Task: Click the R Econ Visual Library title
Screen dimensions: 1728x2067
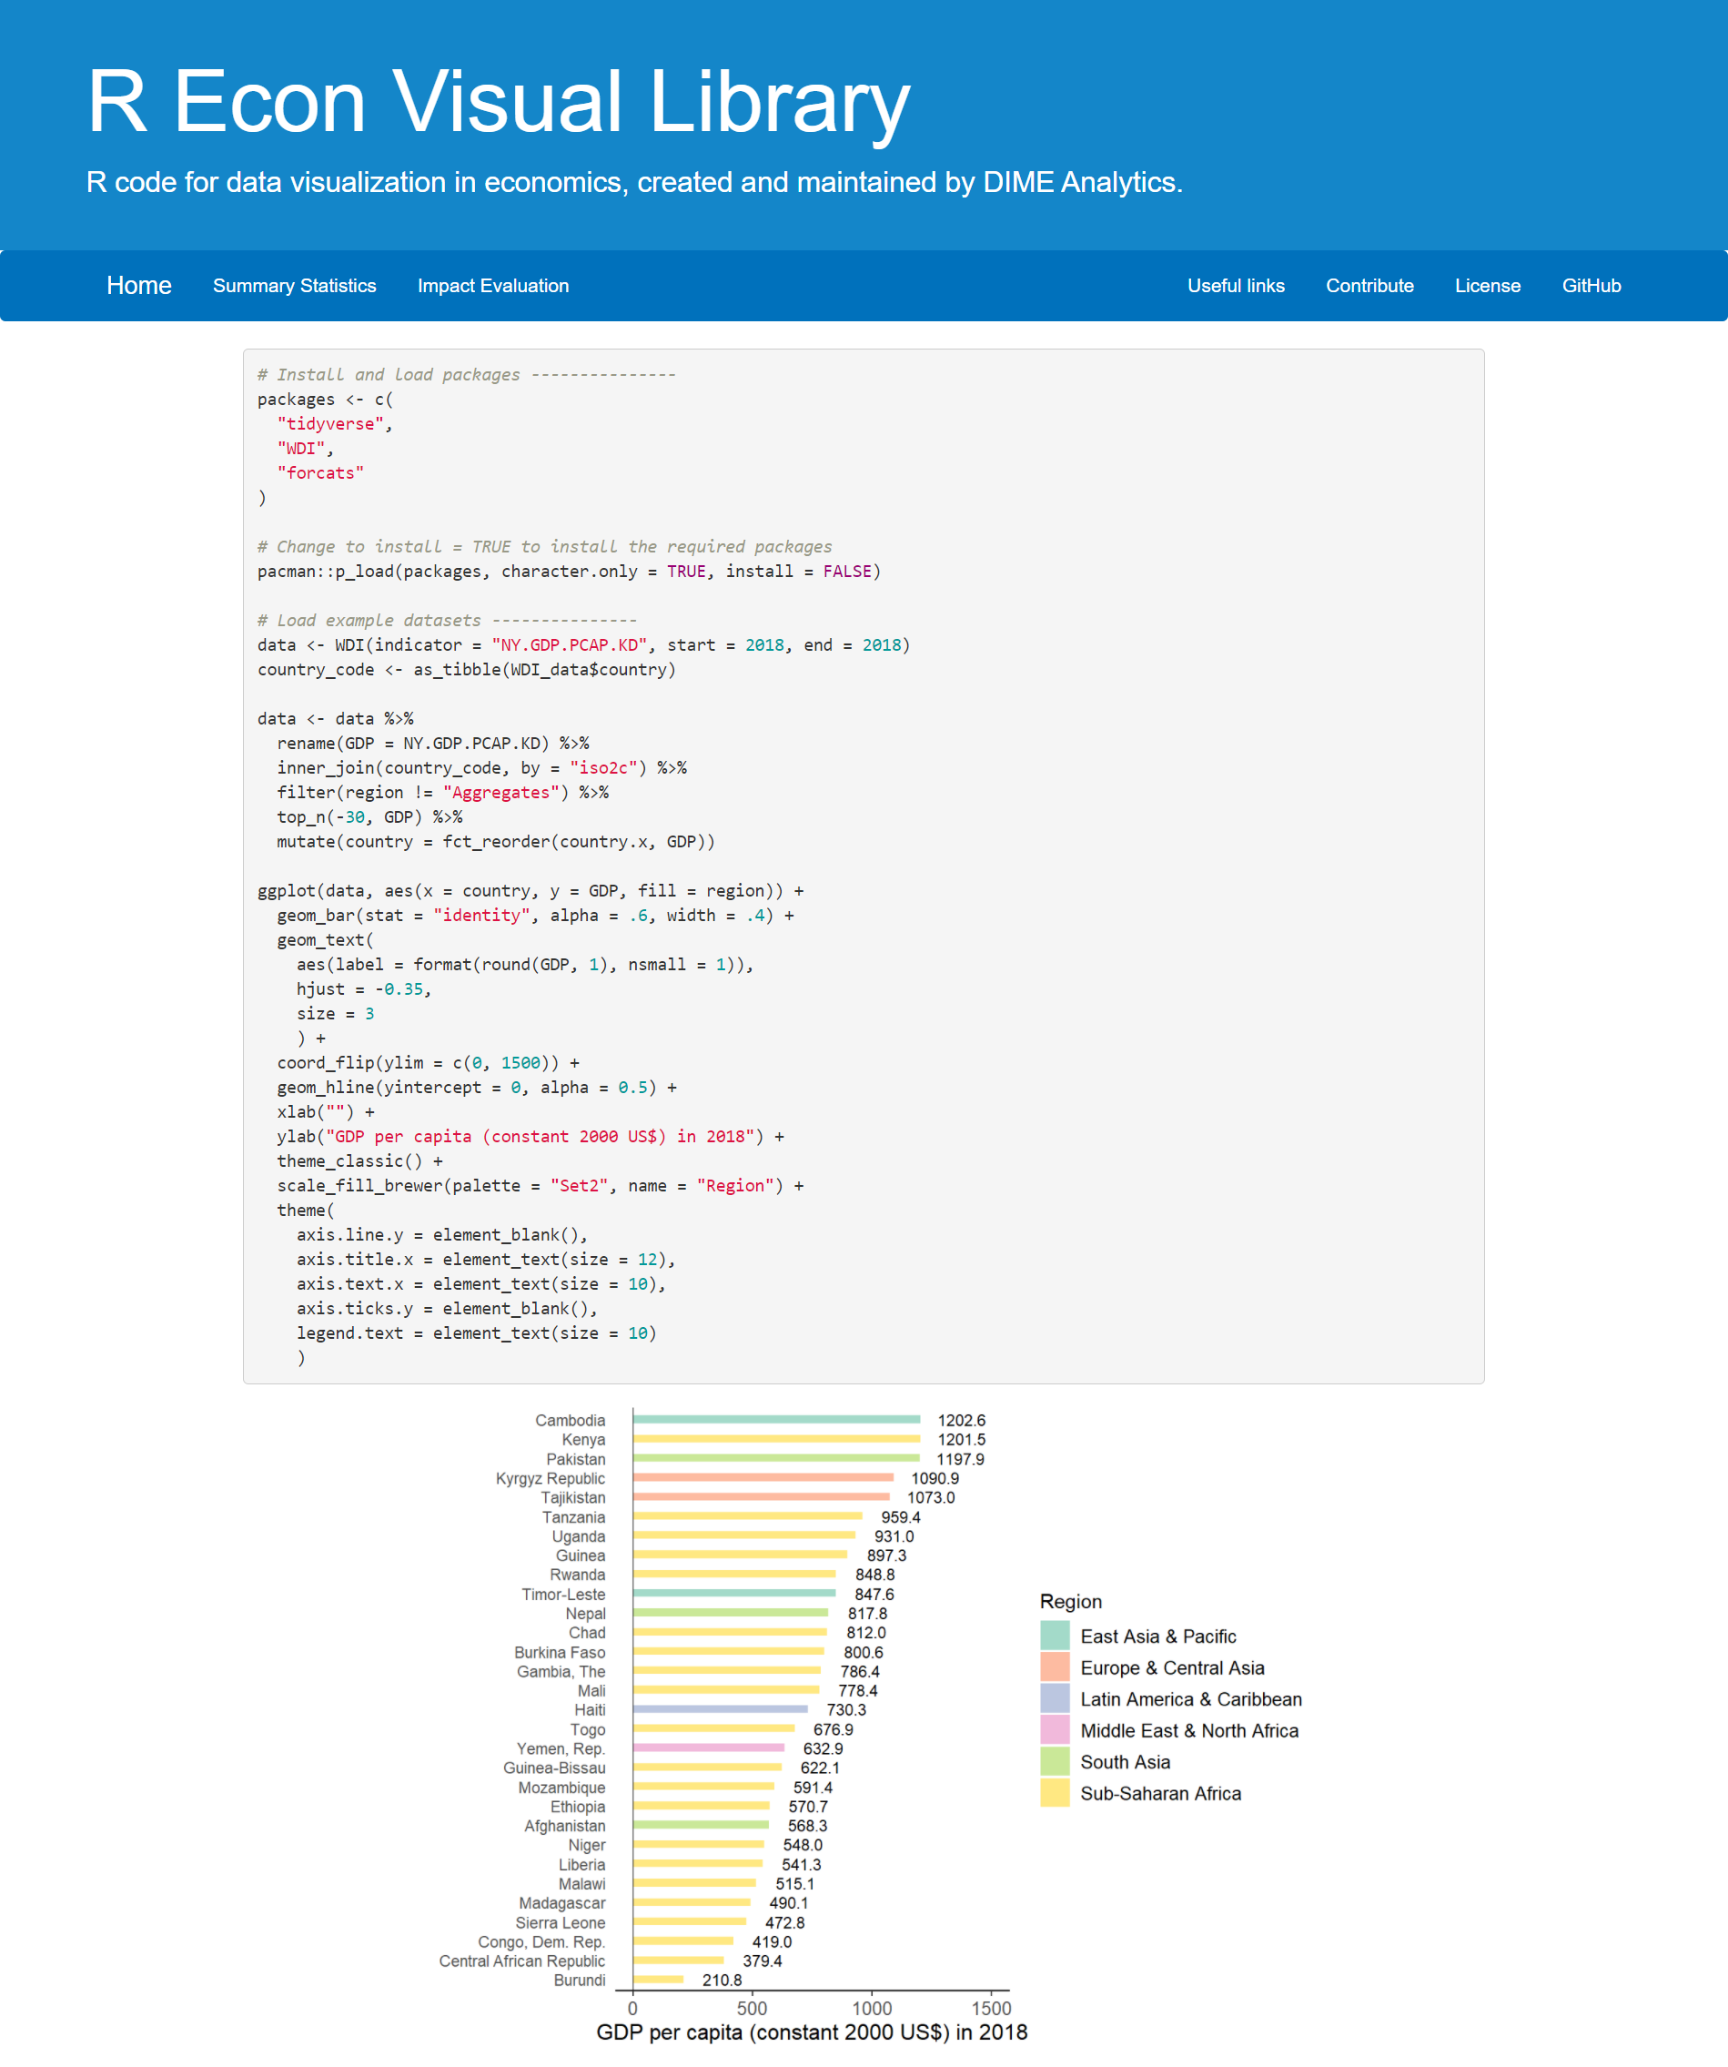Action: (498, 101)
